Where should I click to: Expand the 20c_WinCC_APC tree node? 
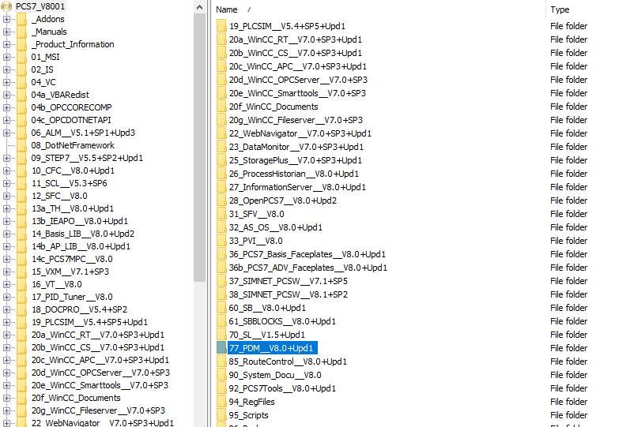click(x=6, y=361)
